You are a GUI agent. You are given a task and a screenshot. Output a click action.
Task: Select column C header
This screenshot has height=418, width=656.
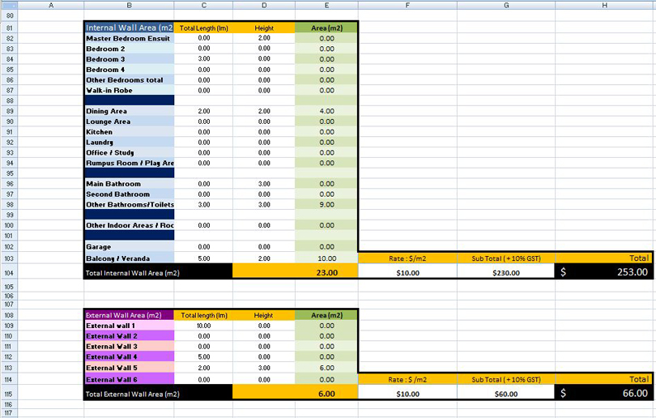(203, 5)
